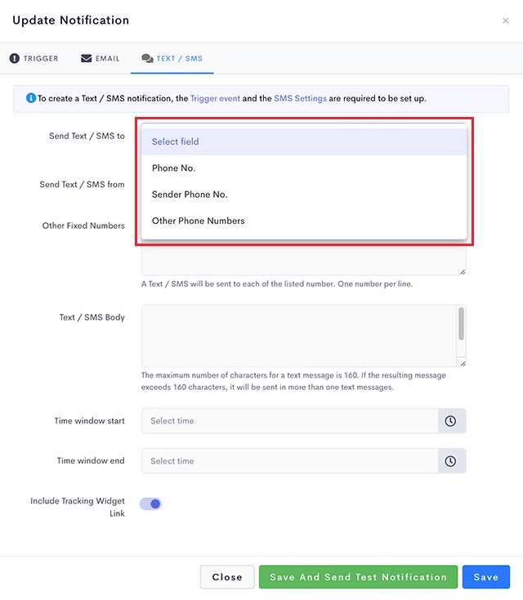The image size is (523, 600).
Task: Close the Update Notification dialog with the X
Action: click(505, 20)
